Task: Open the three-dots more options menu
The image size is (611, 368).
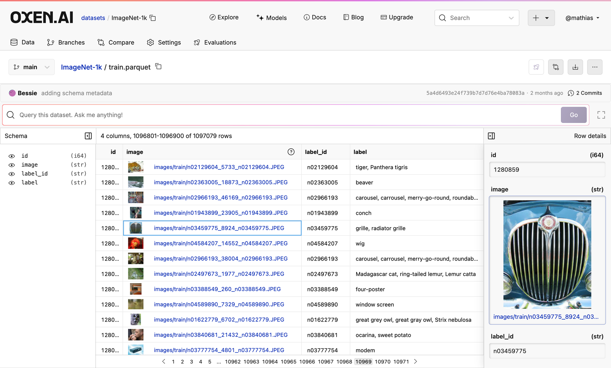Action: coord(595,67)
